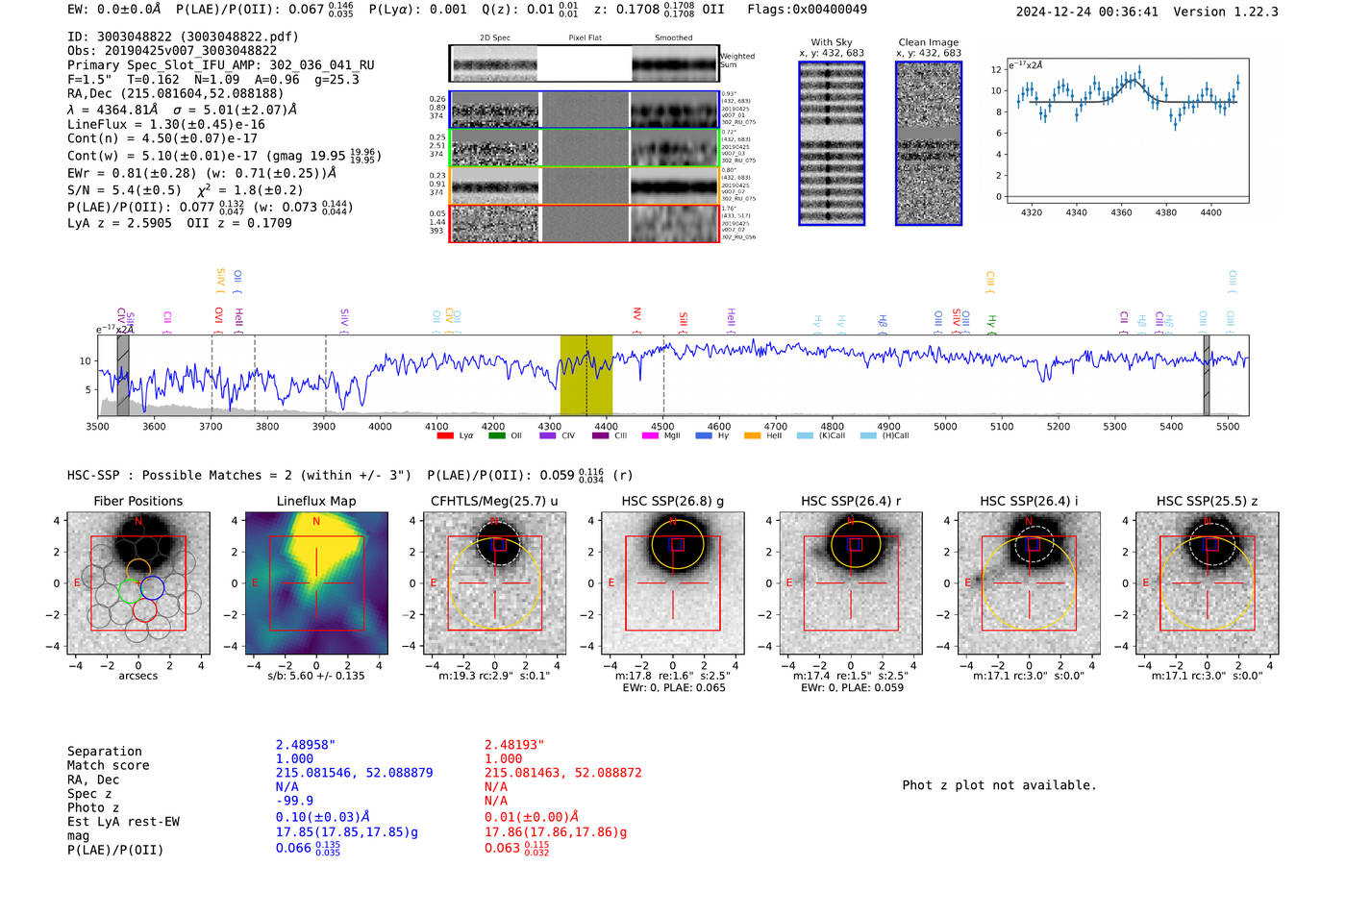
Task: Click the 'Match score' row label
Action: (x=109, y=766)
